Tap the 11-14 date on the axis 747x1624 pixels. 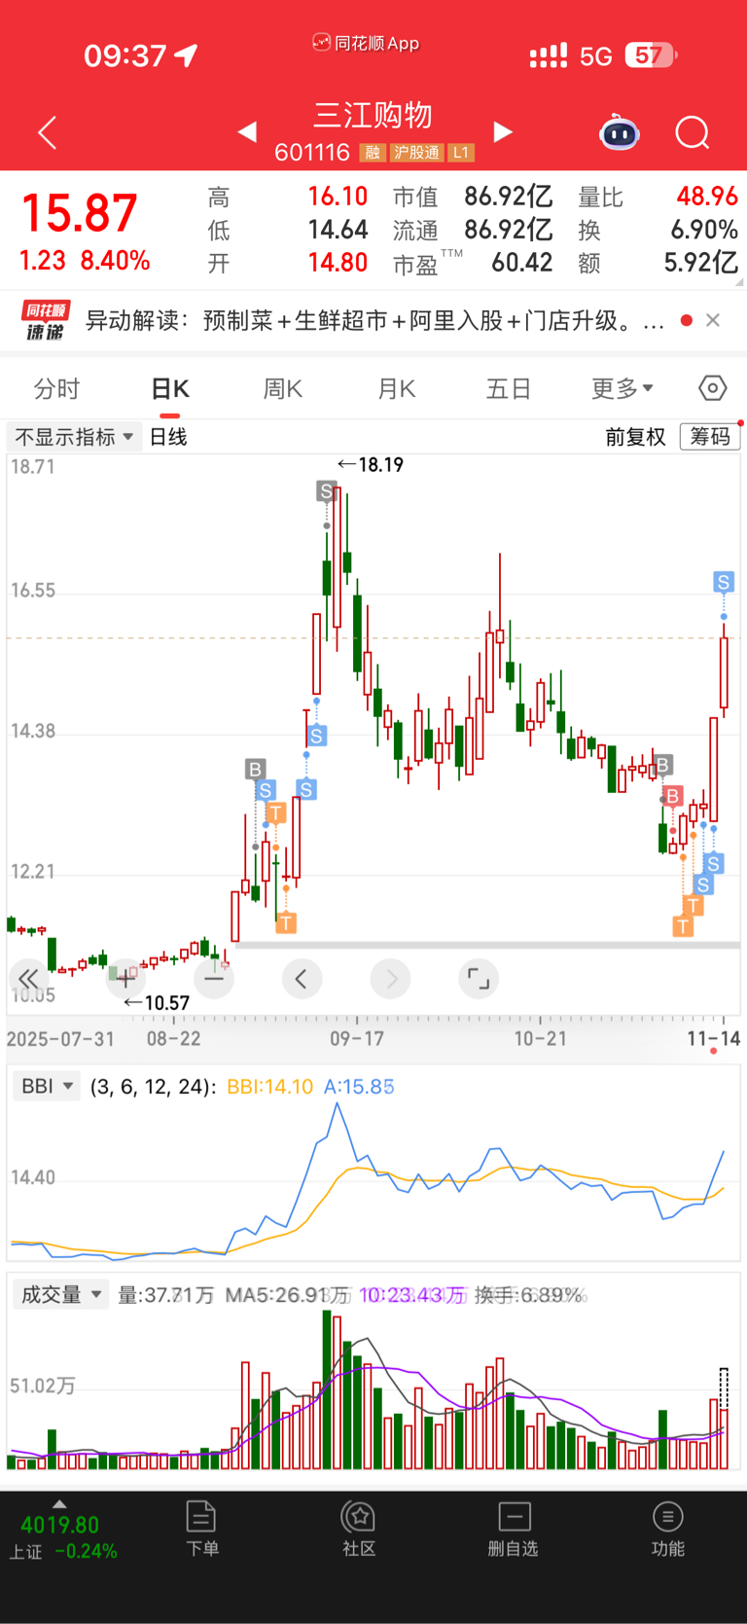(713, 1038)
